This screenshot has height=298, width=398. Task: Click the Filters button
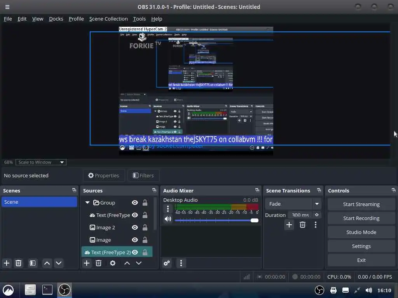click(143, 175)
